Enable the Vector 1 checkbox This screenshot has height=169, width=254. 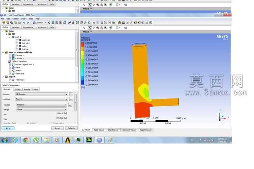click(x=10, y=71)
